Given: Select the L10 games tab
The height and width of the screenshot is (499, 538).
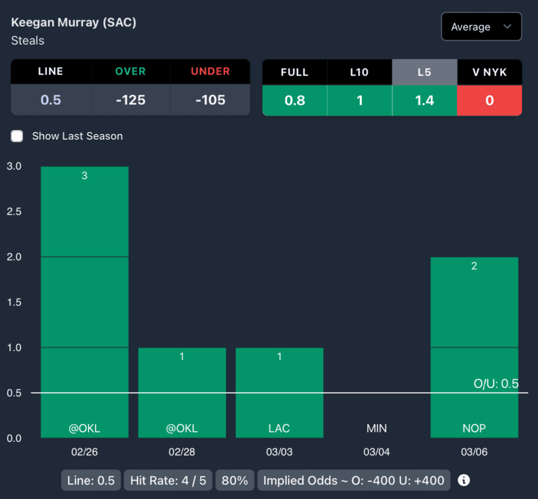Looking at the screenshot, I should 359,72.
